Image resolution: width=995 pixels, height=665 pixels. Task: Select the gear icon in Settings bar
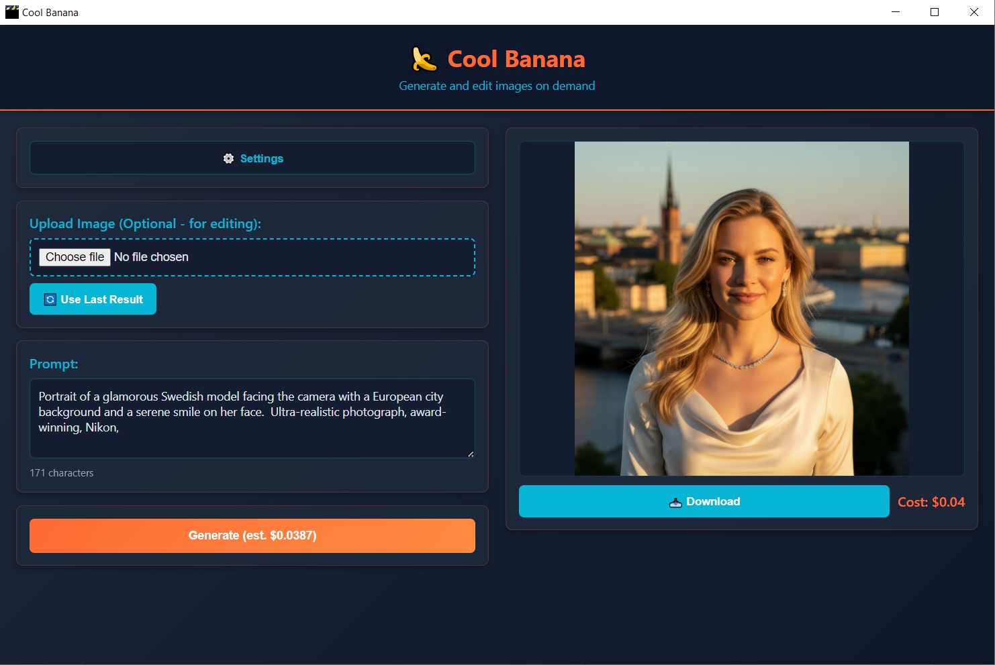tap(229, 158)
